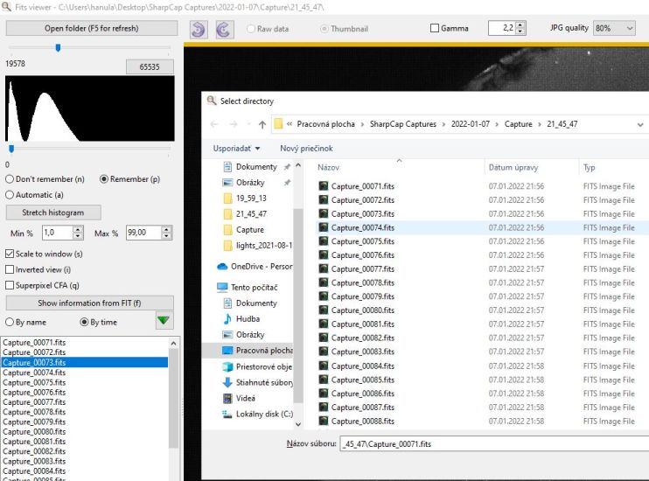Expand address bar history dropdown

[640, 124]
